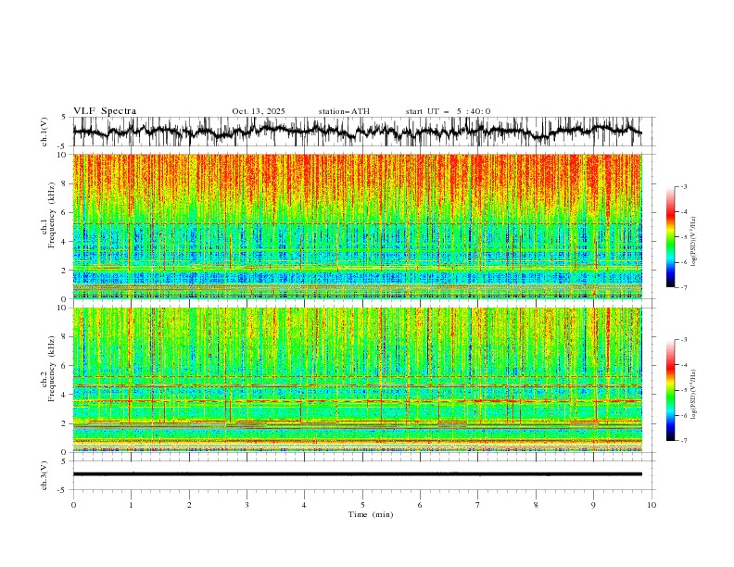Click time axis tick label '5'
The height and width of the screenshot is (567, 734).
click(362, 505)
